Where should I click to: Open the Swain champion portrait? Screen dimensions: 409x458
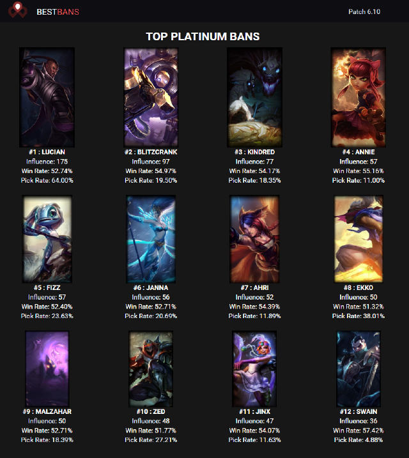[x=358, y=369]
